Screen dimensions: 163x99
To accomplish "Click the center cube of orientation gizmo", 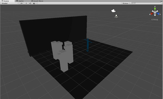I will tap(155, 12).
